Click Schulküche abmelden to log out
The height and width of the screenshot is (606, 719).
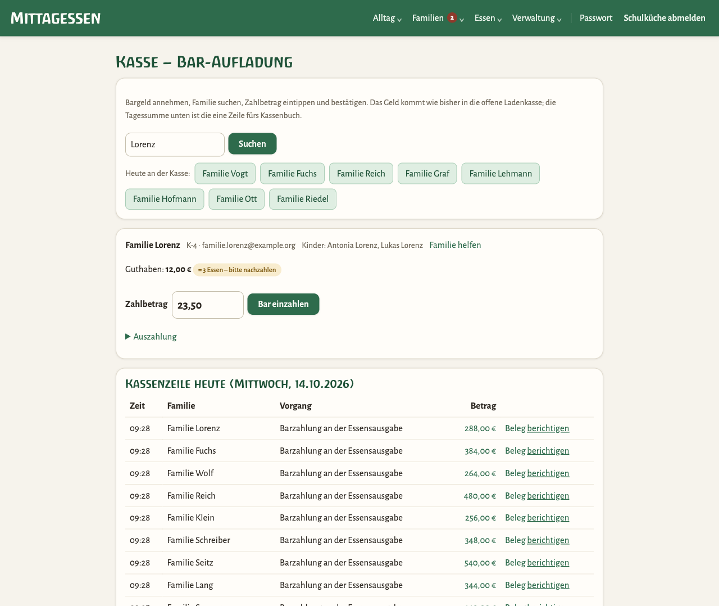pyautogui.click(x=665, y=18)
